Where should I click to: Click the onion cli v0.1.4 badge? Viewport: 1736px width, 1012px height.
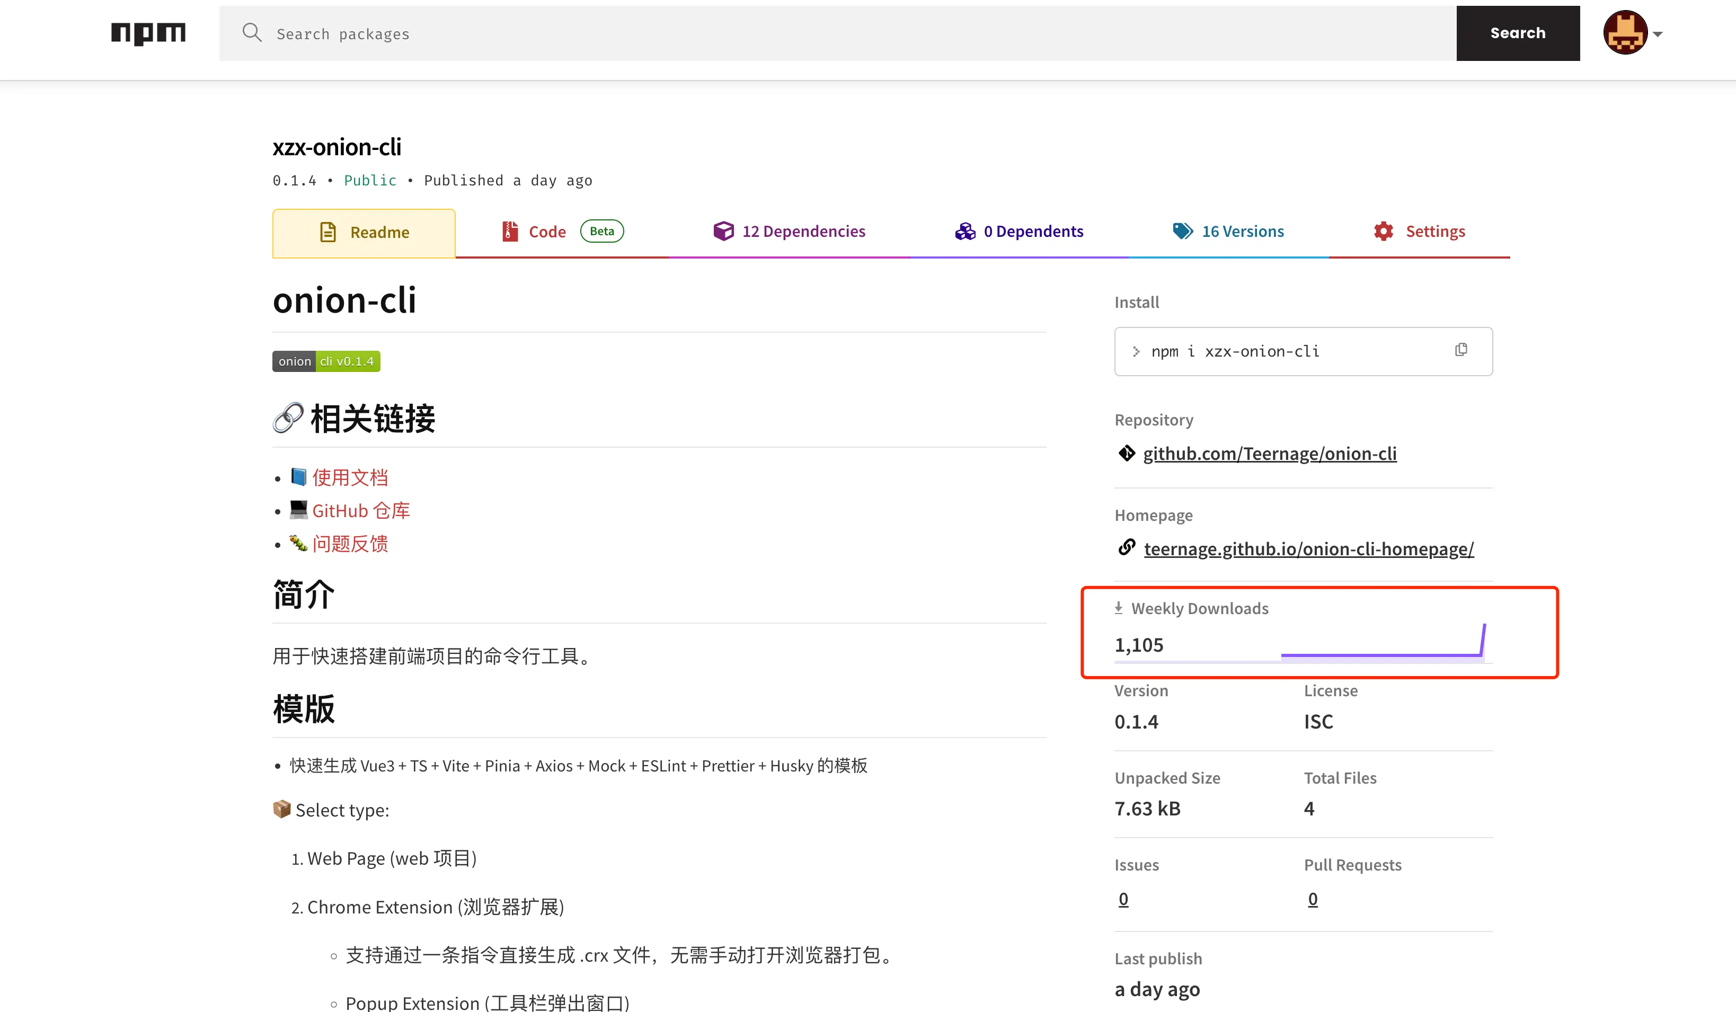click(326, 361)
